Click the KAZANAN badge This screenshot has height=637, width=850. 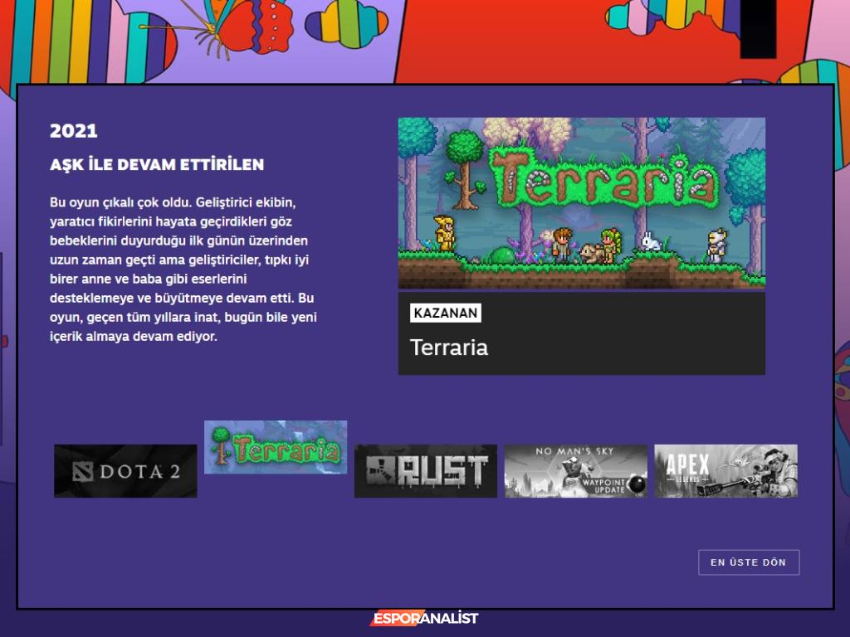tap(446, 313)
